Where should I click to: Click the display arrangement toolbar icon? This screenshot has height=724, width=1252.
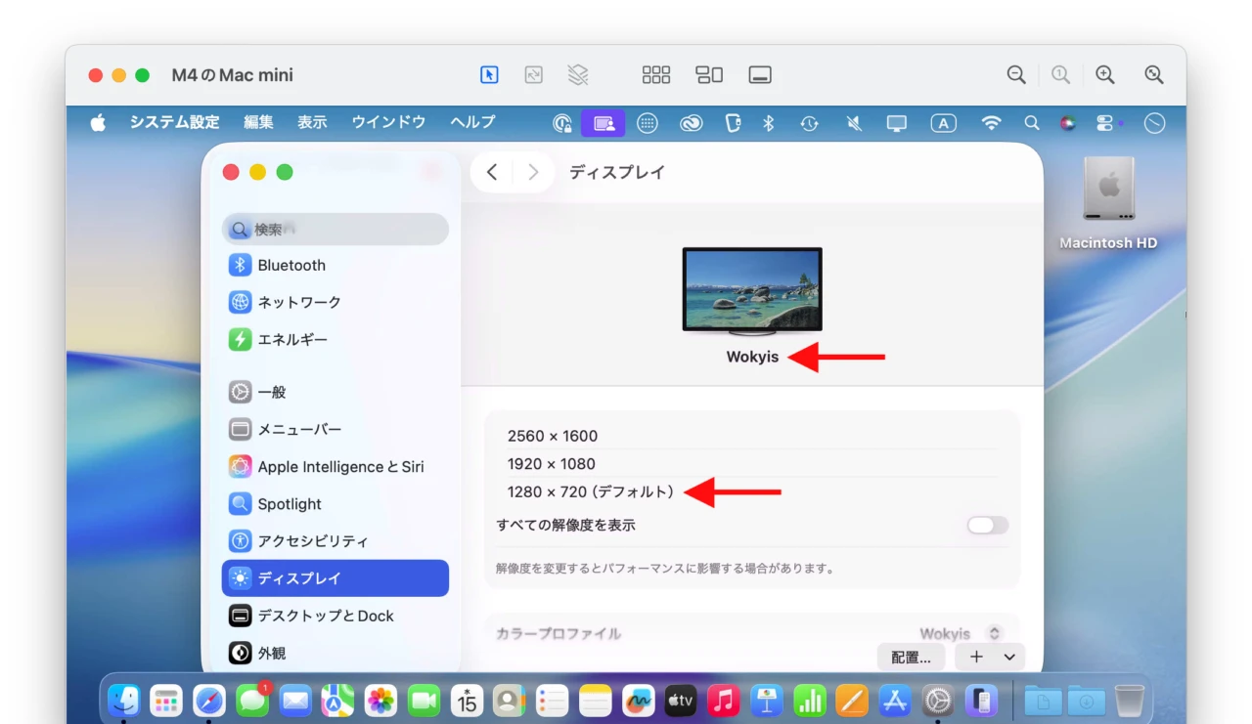pyautogui.click(x=709, y=74)
